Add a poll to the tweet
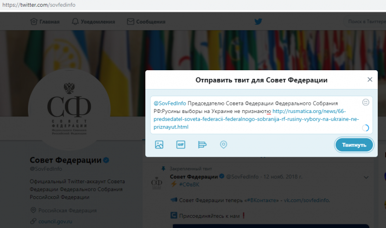The image size is (386, 228). pyautogui.click(x=202, y=145)
